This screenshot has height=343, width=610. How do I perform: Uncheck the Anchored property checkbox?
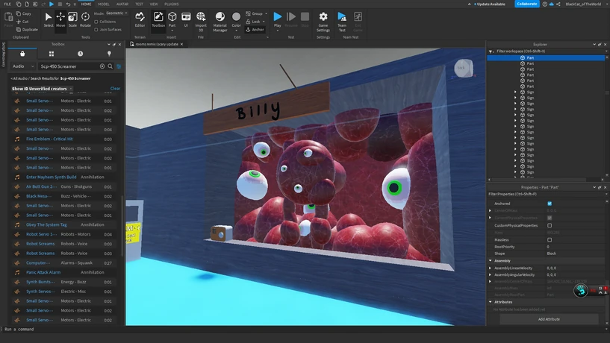point(550,204)
